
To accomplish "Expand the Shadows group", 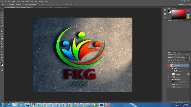I will 172,77.
